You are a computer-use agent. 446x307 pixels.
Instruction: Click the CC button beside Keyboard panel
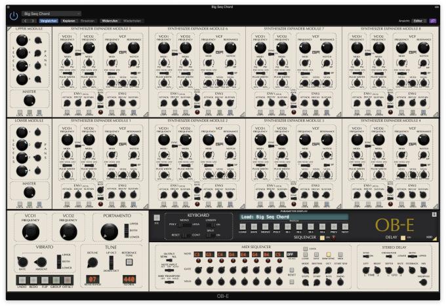157,218
